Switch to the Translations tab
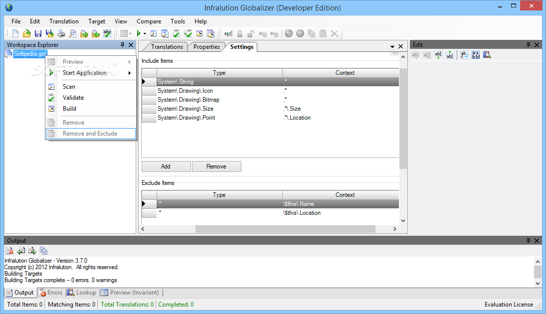 click(x=167, y=47)
